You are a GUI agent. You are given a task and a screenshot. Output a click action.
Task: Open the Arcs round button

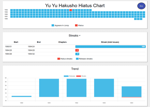click(x=141, y=6)
